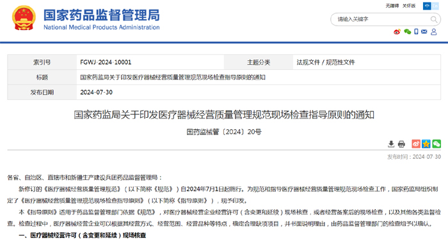The height and width of the screenshot is (240, 448).
Task: Click heading 一、医疗器械经营许可 现场核查
Action: coord(83,235)
